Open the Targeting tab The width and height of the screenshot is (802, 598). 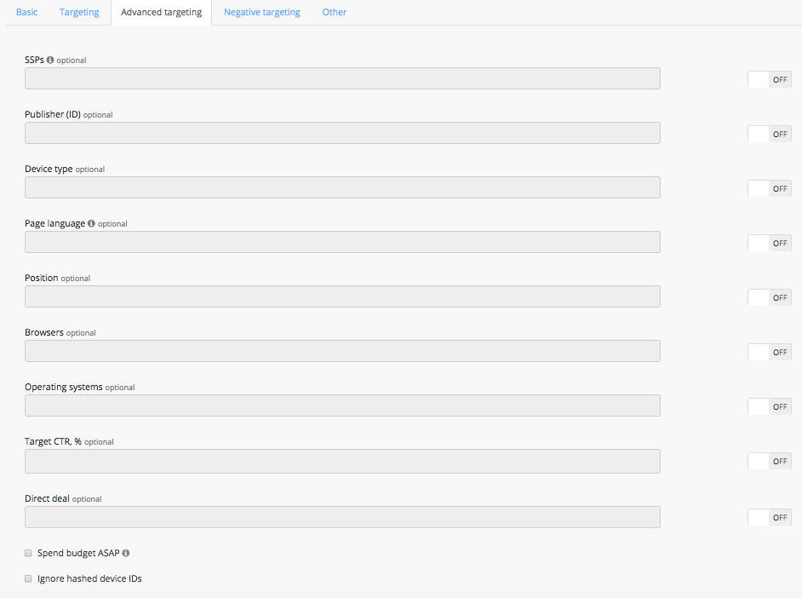[x=79, y=13]
